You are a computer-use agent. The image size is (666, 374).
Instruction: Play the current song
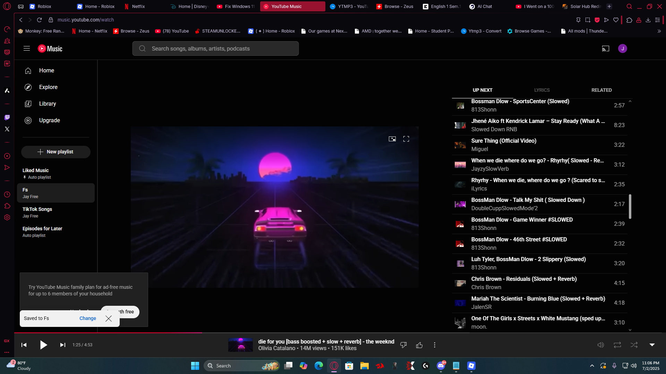[x=43, y=345]
